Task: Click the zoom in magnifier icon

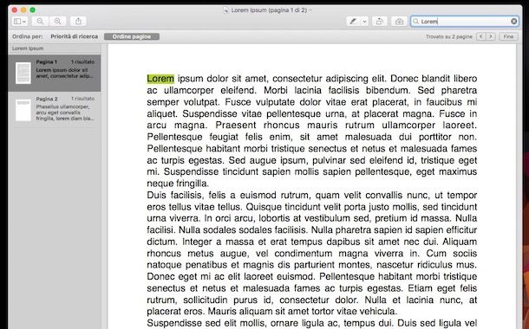Action: tap(58, 22)
